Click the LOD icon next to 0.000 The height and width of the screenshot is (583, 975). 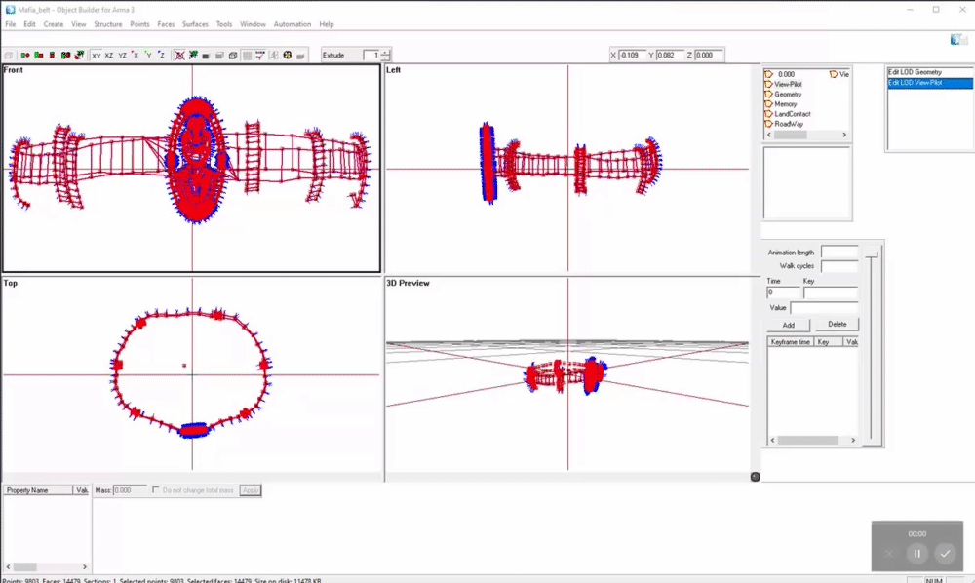pyautogui.click(x=768, y=74)
